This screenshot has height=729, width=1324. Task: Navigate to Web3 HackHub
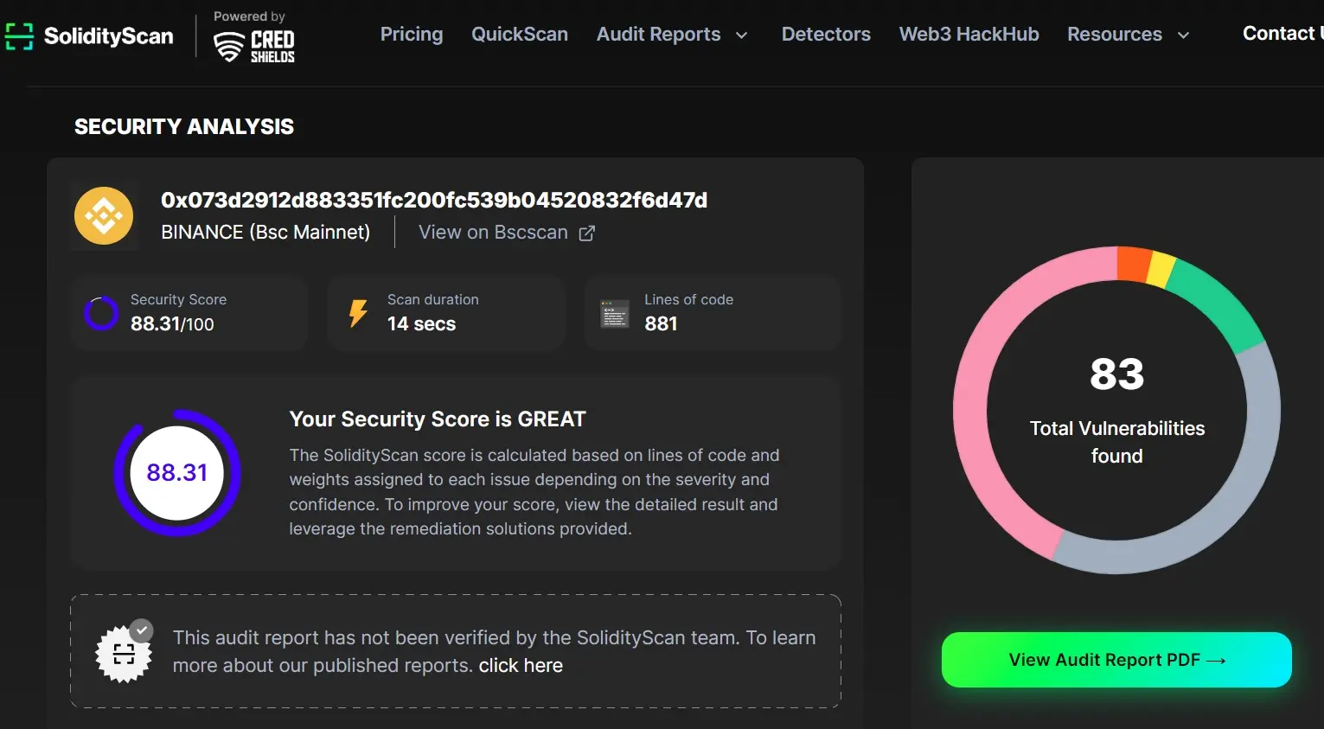[x=969, y=35]
